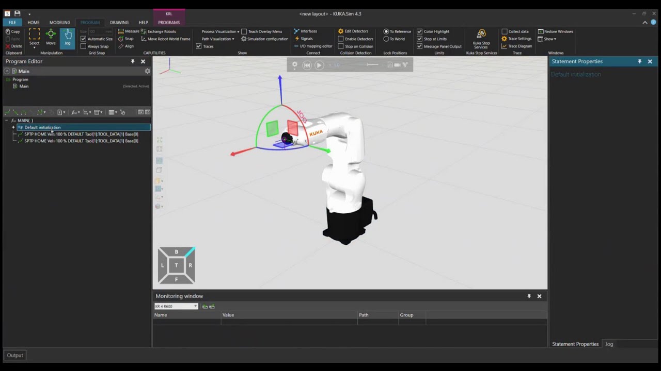
Task: Open the Select tool dropdown arrow
Action: (34, 47)
